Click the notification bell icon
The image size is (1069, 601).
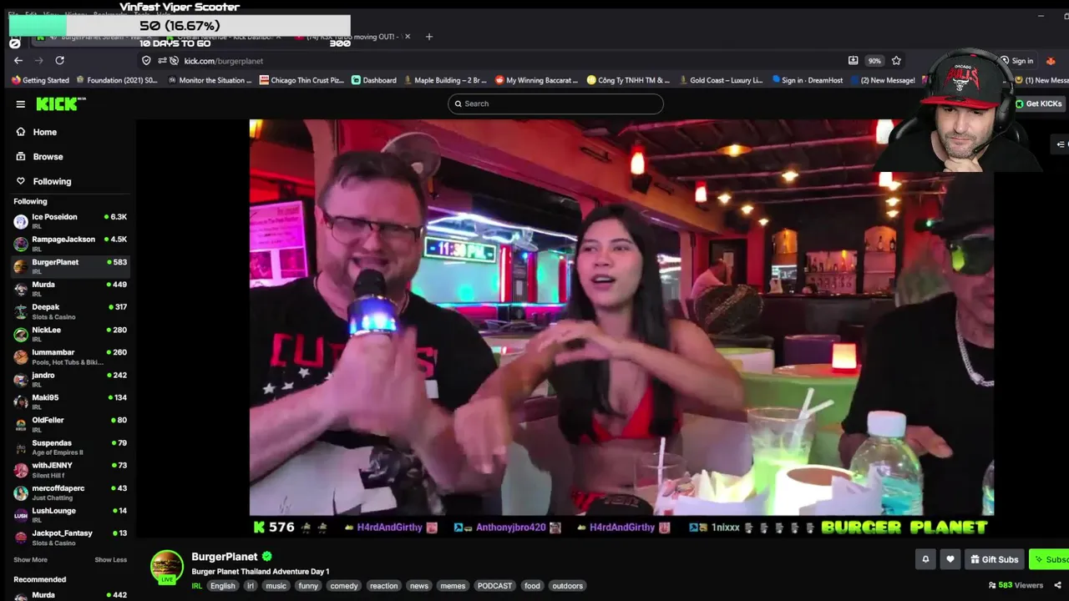click(x=925, y=559)
